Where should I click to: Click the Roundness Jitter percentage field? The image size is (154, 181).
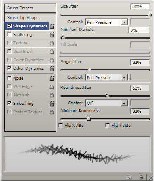pos(140,88)
